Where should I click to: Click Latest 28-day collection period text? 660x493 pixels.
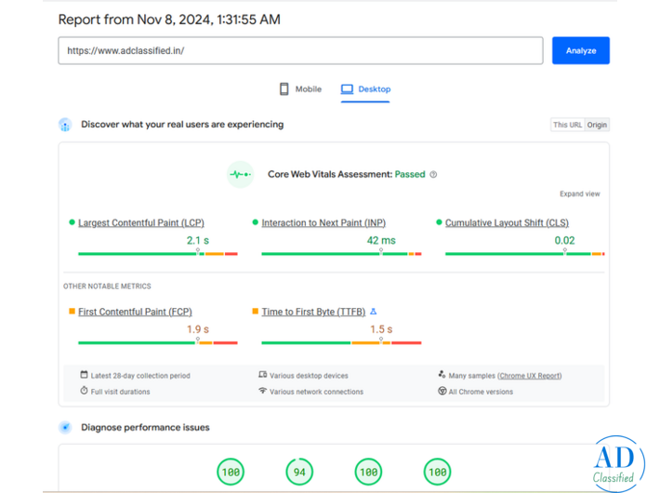140,376
